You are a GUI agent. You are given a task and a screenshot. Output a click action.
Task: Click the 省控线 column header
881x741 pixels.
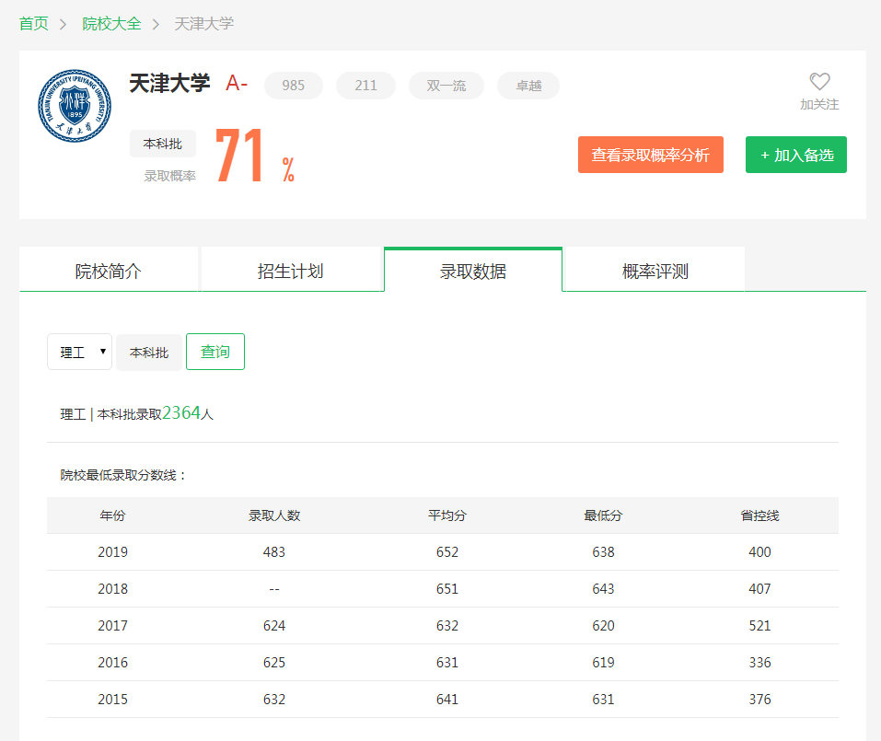(x=759, y=515)
